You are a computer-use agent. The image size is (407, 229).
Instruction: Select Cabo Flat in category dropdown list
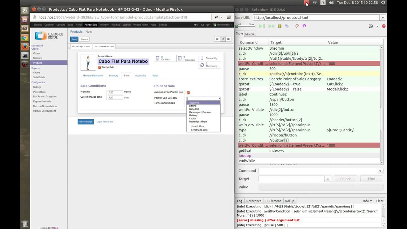(194, 109)
